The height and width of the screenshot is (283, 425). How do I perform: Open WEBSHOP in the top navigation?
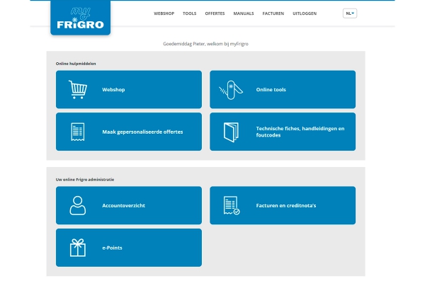pyautogui.click(x=164, y=13)
